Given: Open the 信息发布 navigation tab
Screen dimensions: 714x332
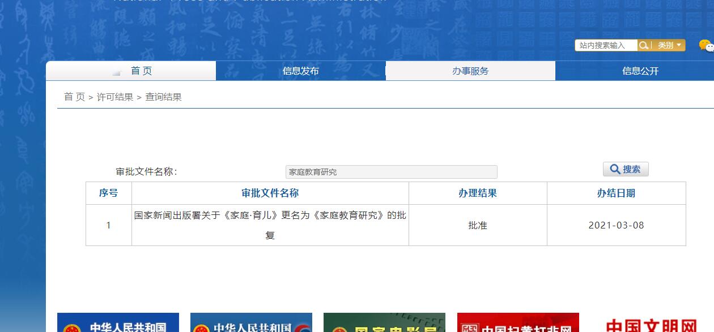Looking at the screenshot, I should tap(300, 71).
